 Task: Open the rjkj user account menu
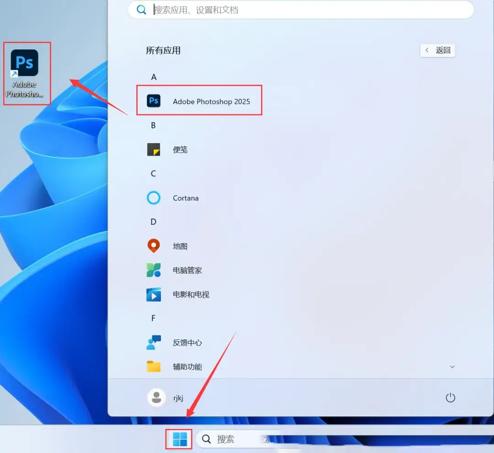click(165, 398)
